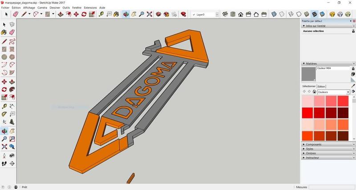Image resolution: width=356 pixels, height=190 pixels.
Task: Select the Paint Bucket tool in top toolbar
Action: (x=116, y=14)
